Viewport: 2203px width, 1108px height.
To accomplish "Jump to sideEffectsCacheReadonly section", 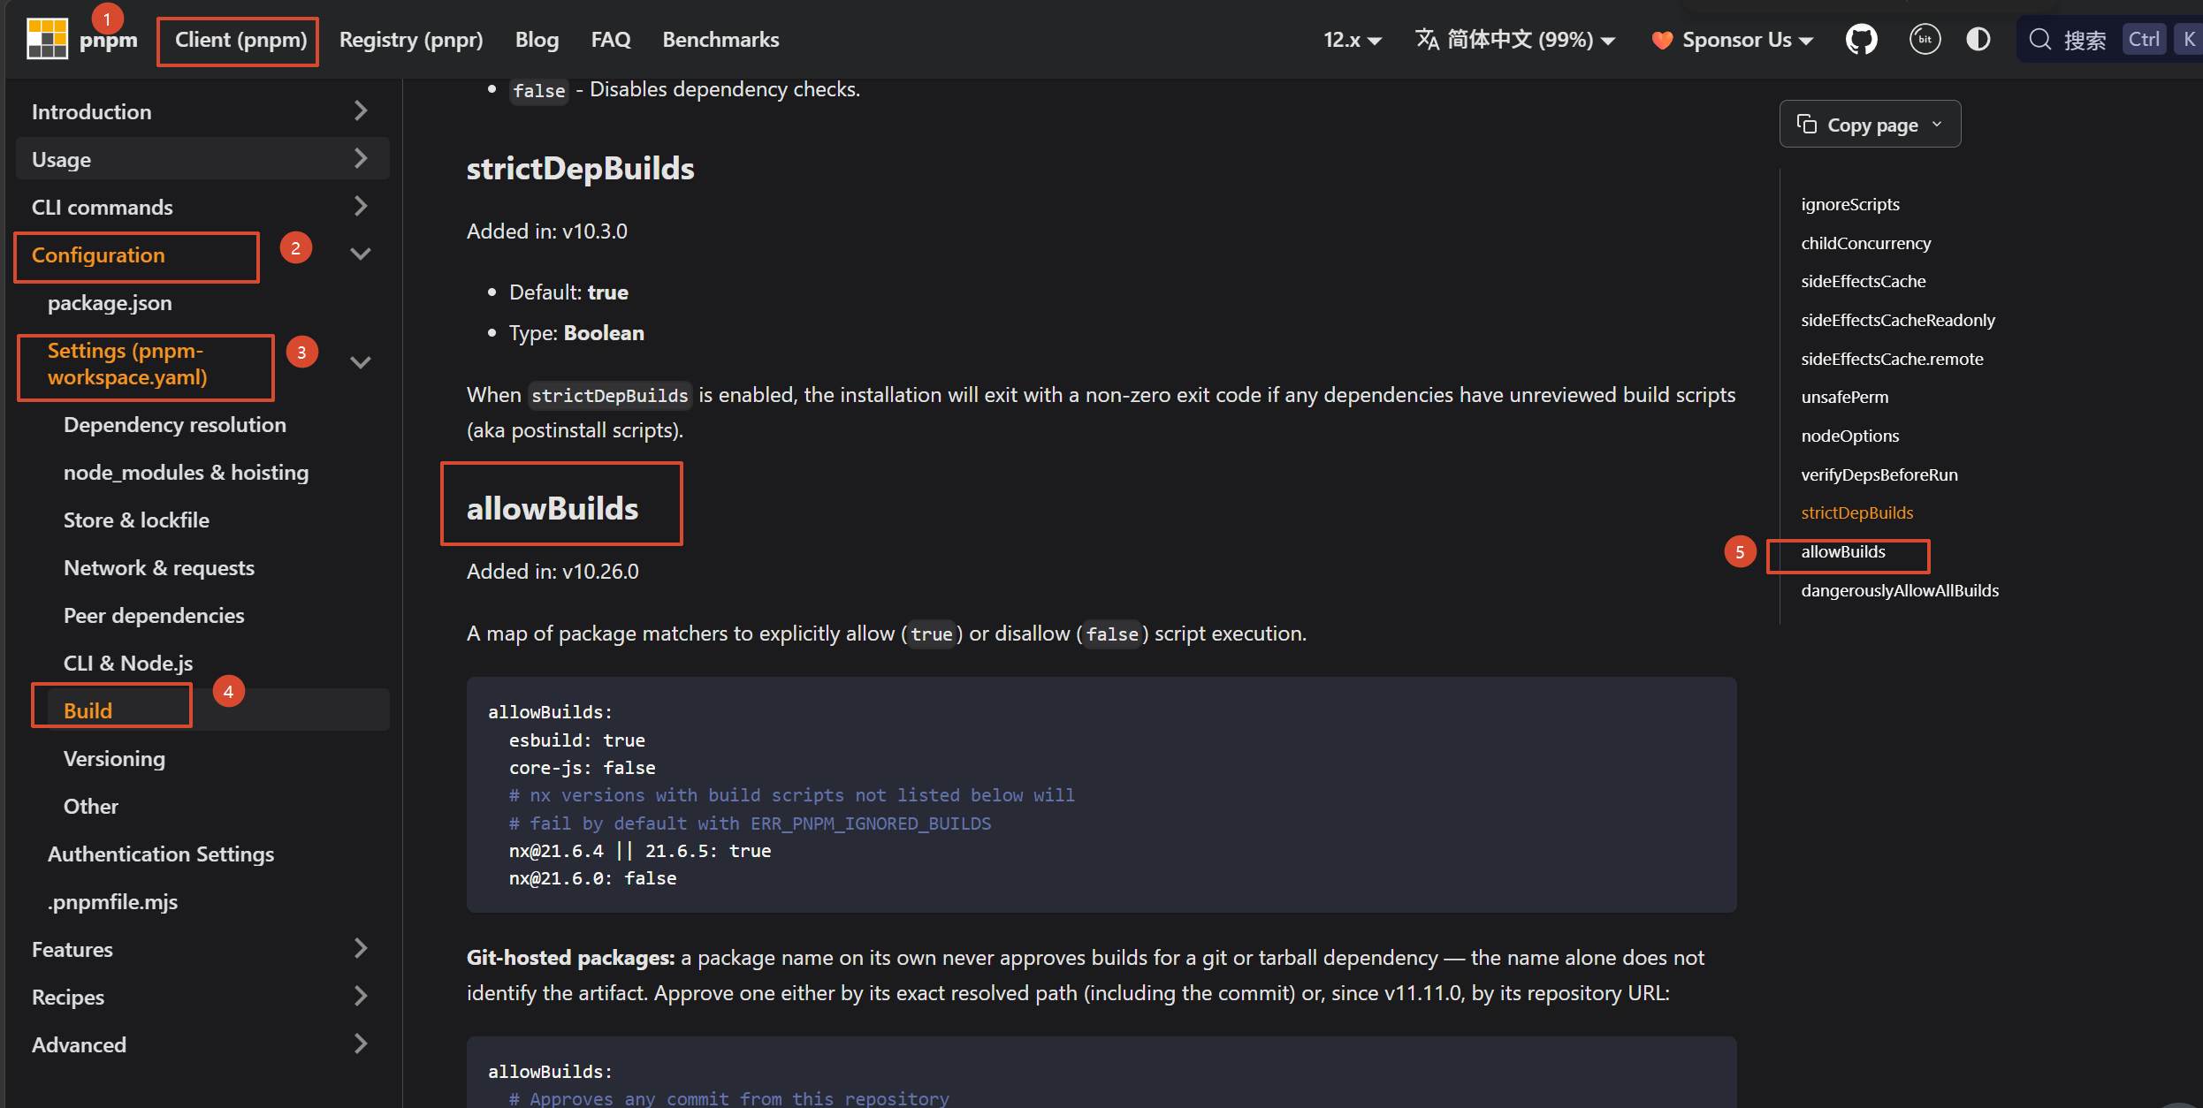I will pyautogui.click(x=1898, y=320).
